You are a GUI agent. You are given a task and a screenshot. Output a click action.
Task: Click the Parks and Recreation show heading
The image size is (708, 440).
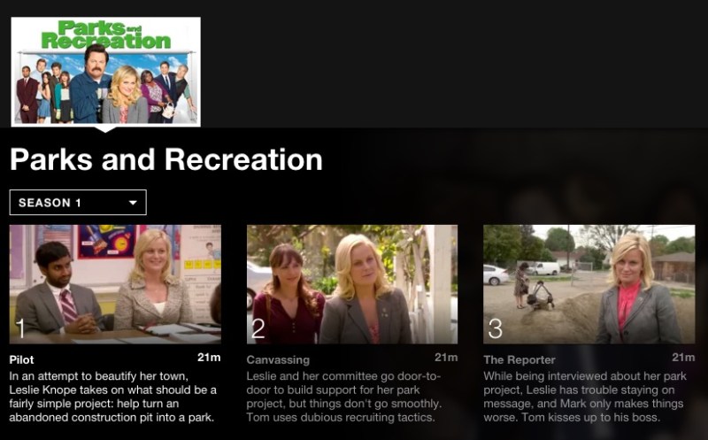coord(166,159)
